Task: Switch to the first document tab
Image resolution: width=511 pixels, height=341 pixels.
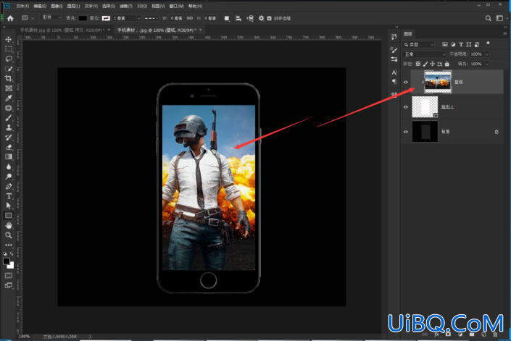Action: click(62, 30)
